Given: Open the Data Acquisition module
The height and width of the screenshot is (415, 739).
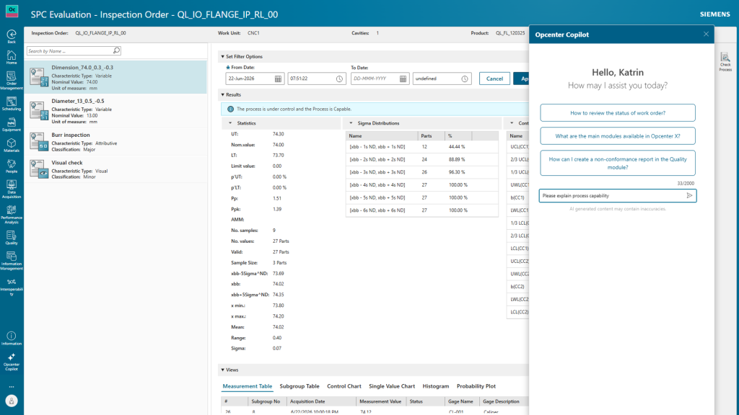Looking at the screenshot, I should coord(12,189).
